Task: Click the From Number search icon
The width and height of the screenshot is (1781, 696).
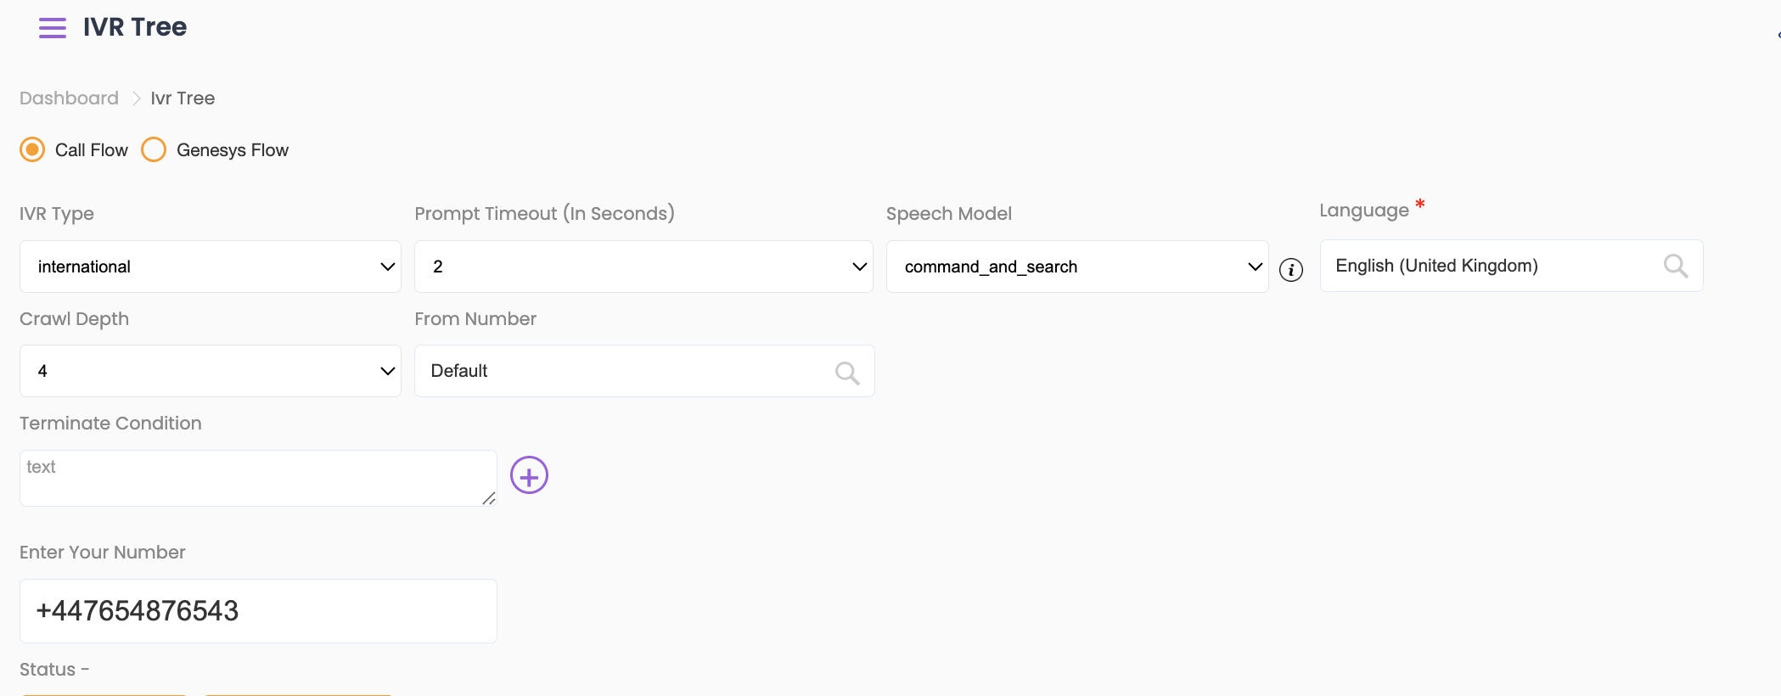Action: click(846, 373)
